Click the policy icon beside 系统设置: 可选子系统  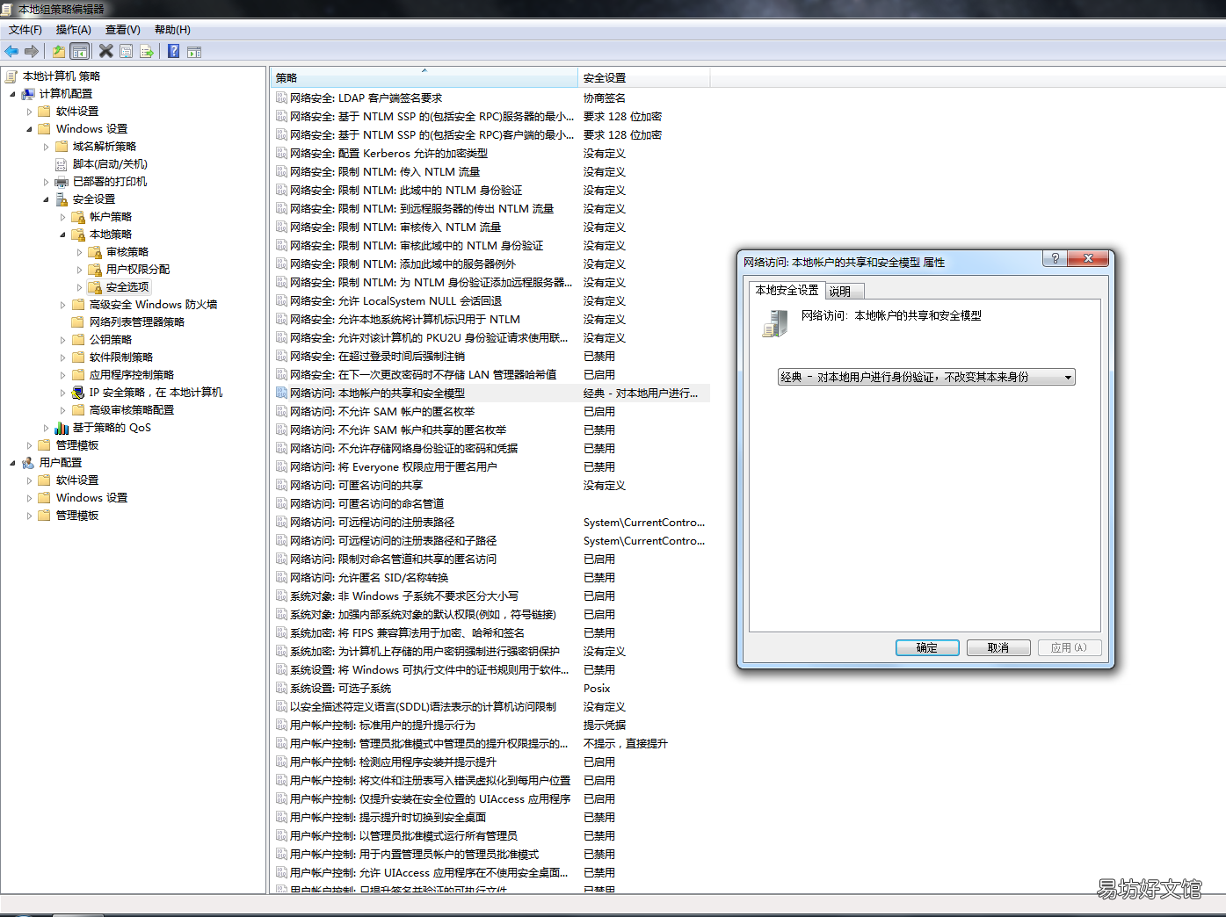pos(281,688)
